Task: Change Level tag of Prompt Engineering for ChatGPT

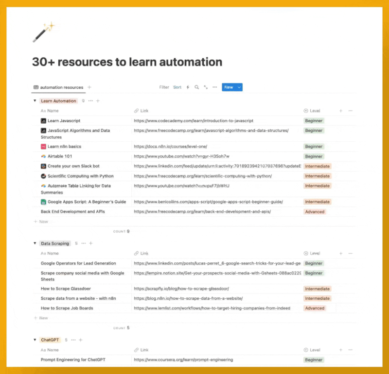Action: (314, 360)
